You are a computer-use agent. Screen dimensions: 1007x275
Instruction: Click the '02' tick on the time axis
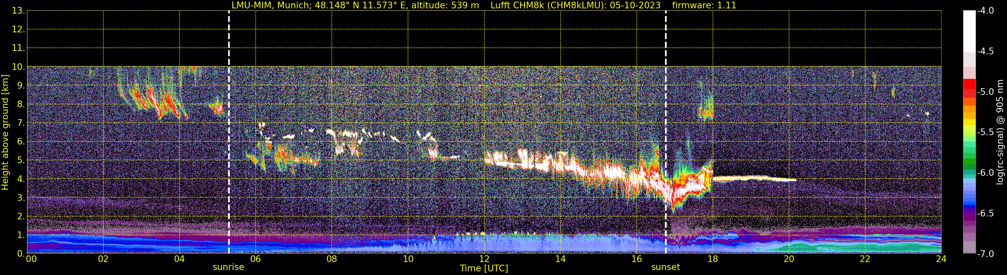point(103,259)
